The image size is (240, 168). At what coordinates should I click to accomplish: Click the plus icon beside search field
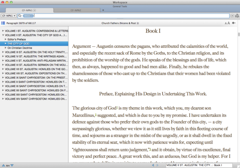click(x=232, y=16)
